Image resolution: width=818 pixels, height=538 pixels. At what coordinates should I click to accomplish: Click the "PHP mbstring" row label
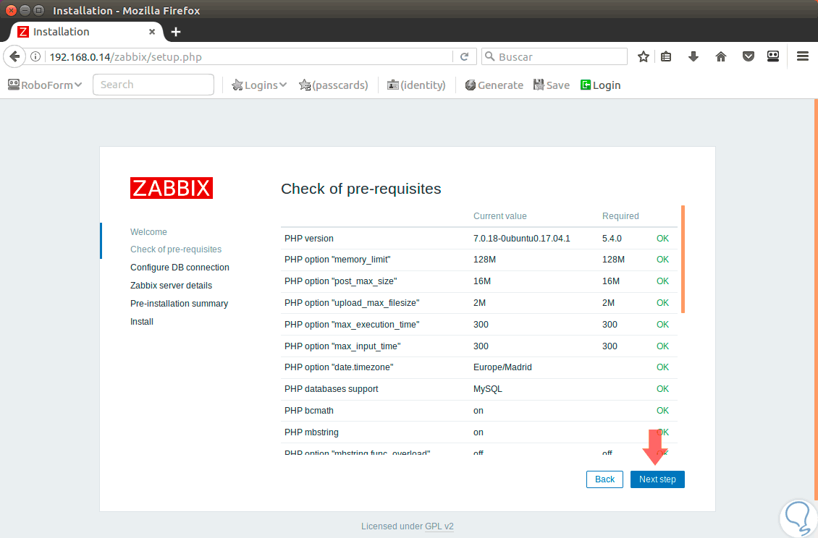click(x=311, y=432)
